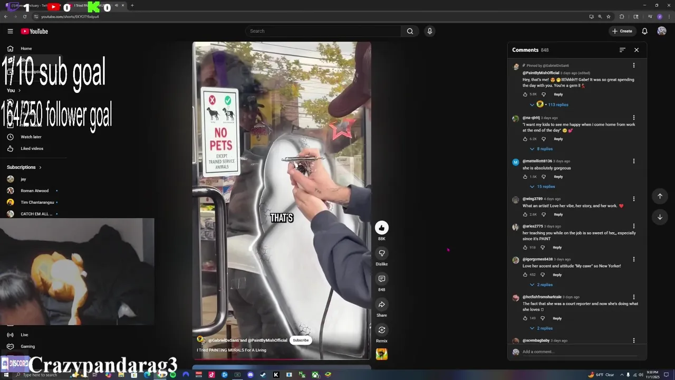Open options for igorgomes8438's comment
Screen dimensions: 675x380
coord(634,259)
